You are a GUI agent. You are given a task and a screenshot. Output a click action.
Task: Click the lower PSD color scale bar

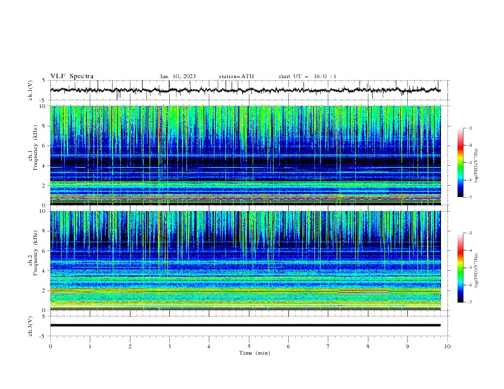pyautogui.click(x=460, y=268)
